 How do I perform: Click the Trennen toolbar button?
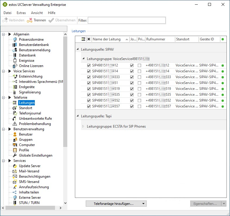(36, 20)
